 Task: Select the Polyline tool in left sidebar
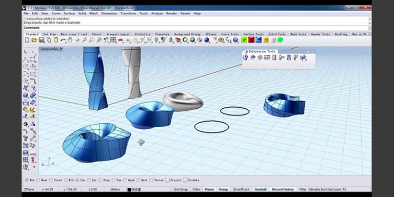pos(26,60)
